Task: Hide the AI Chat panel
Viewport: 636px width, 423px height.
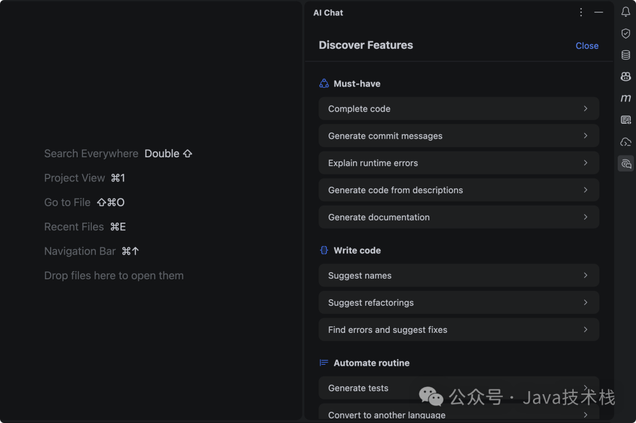Action: [x=598, y=12]
